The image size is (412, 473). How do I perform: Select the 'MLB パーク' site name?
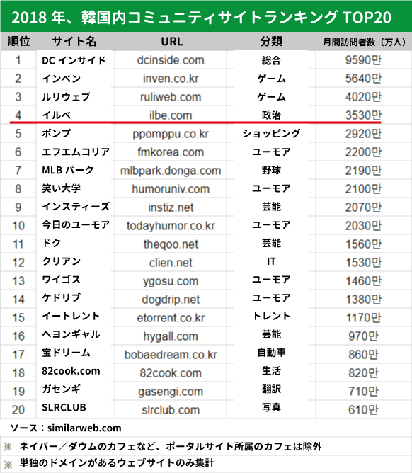click(67, 170)
